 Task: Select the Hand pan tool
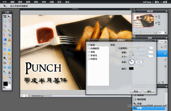point(5,77)
